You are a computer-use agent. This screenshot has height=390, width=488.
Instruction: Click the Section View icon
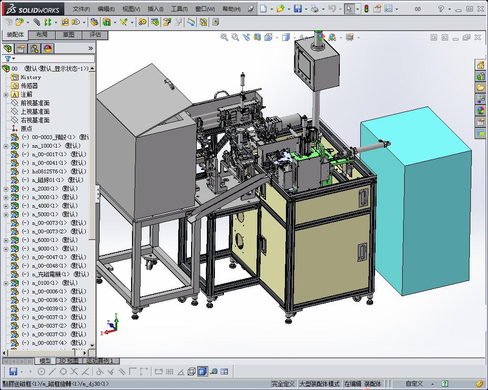[x=257, y=37]
